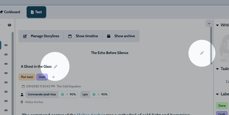
Task: Click the Helios Anchor link in the scene text
Action: [91, 114]
